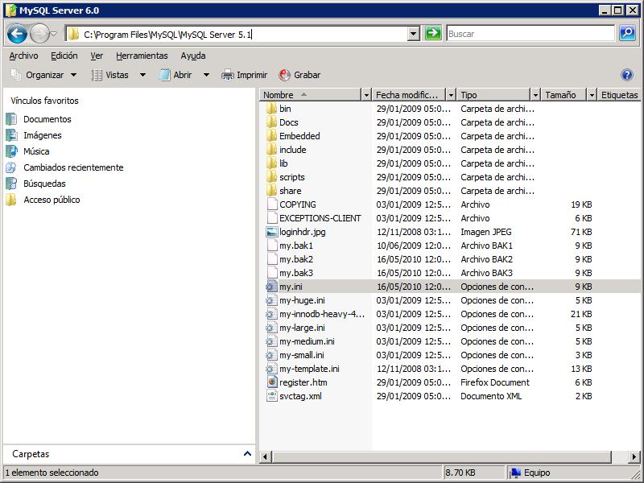Select the my-medium.ini settings icon
Image resolution: width=644 pixels, height=483 pixels.
[x=272, y=341]
